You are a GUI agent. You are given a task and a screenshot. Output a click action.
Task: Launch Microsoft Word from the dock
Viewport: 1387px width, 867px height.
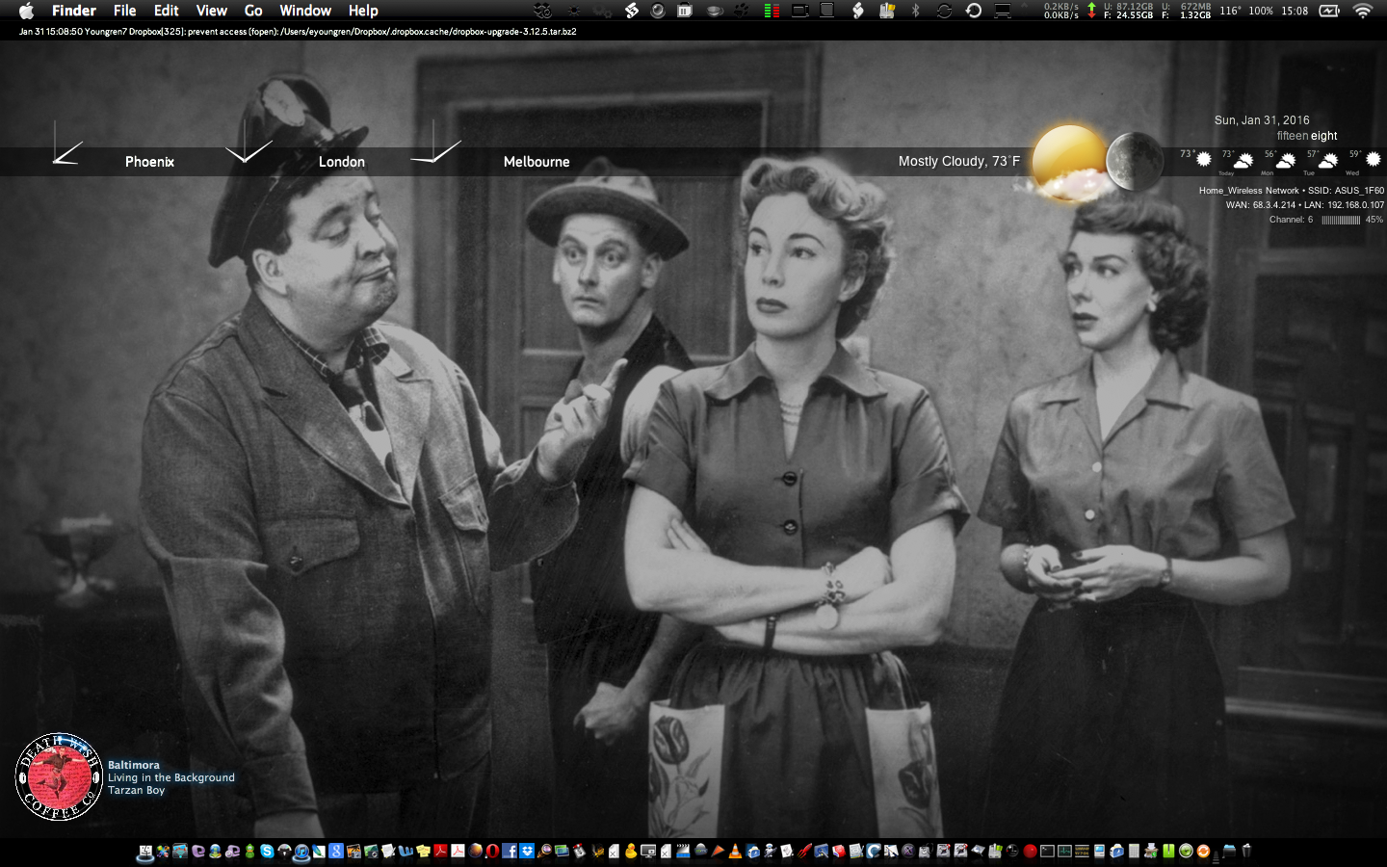pyautogui.click(x=405, y=852)
